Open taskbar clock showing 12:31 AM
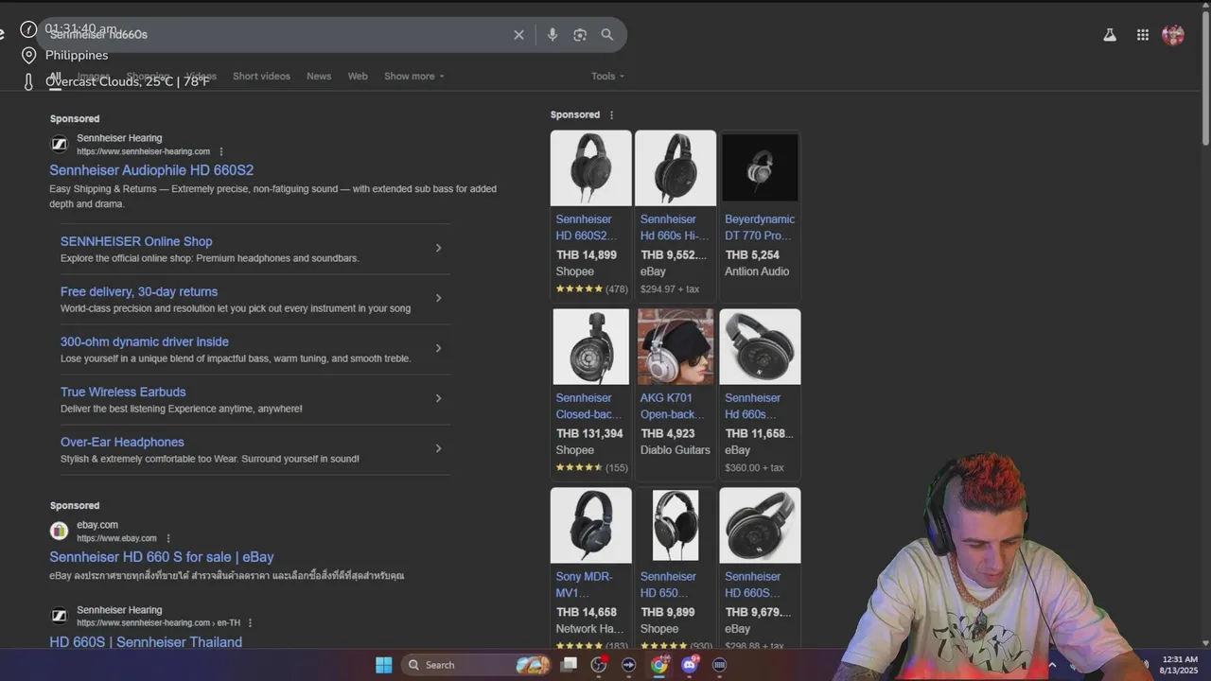1211x681 pixels. pos(1179,665)
